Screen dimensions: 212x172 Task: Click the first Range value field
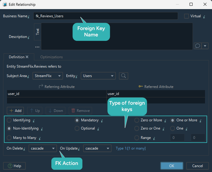coord(177,138)
